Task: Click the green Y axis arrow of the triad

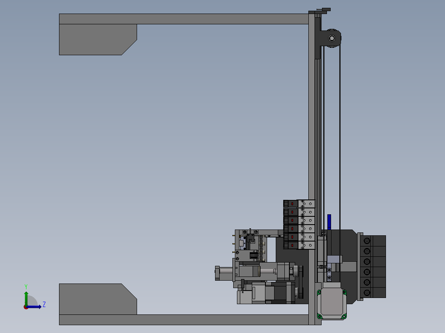Action: 26,298
